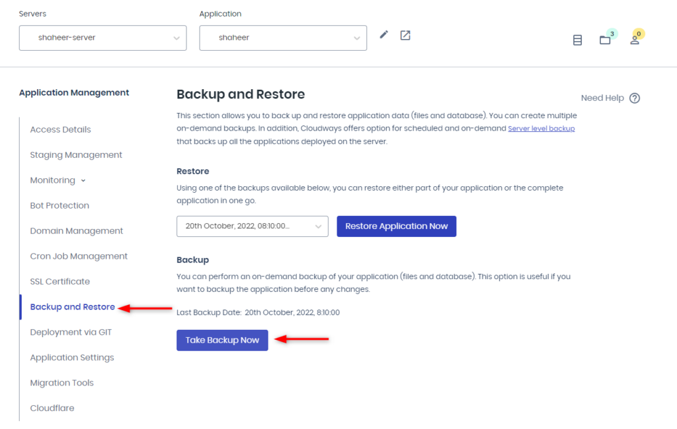677x429 pixels.
Task: Open the restore backup date dropdown
Action: pos(252,226)
